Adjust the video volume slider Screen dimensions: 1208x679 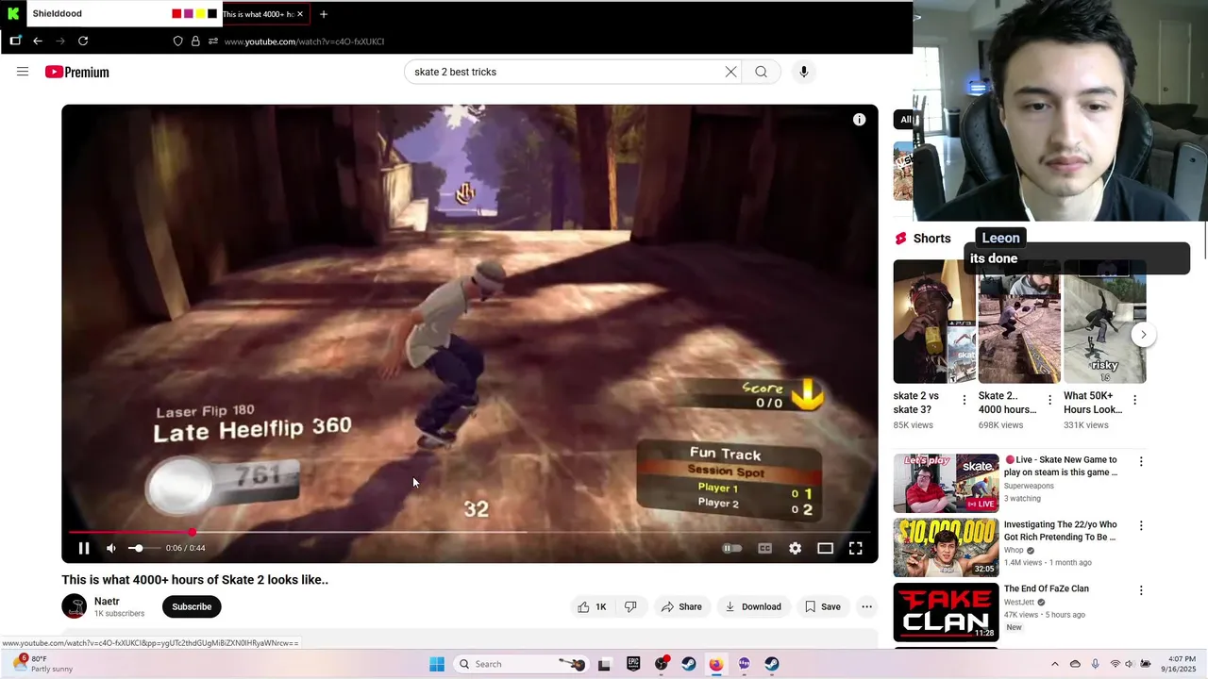143,548
